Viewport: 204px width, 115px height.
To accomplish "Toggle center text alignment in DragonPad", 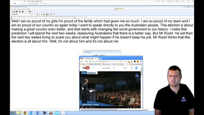I will [49, 14].
